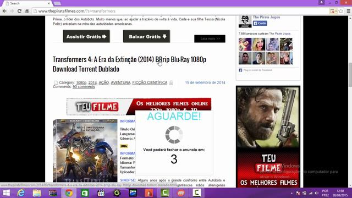Viewport: 352px width, 198px height.
Task: Reload the page with refresh icon
Action: coord(19,11)
